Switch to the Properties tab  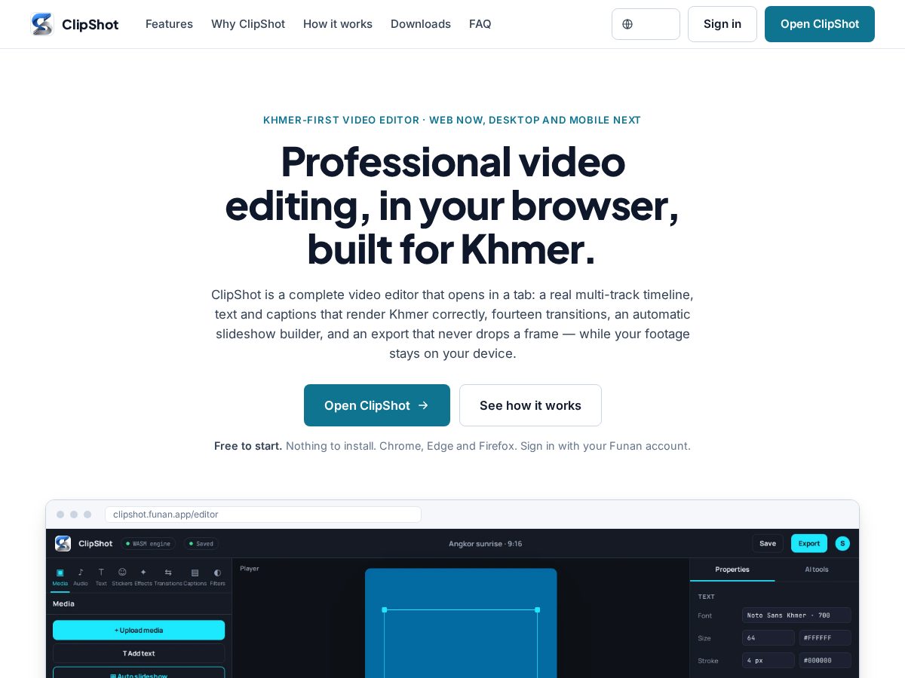(x=732, y=570)
